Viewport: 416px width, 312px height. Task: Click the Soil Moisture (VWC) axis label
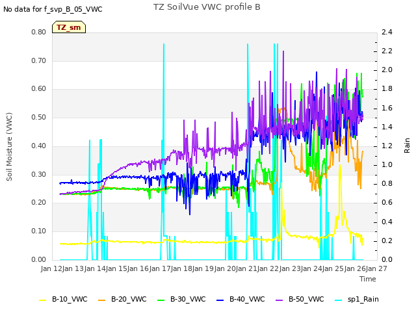pos(9,147)
